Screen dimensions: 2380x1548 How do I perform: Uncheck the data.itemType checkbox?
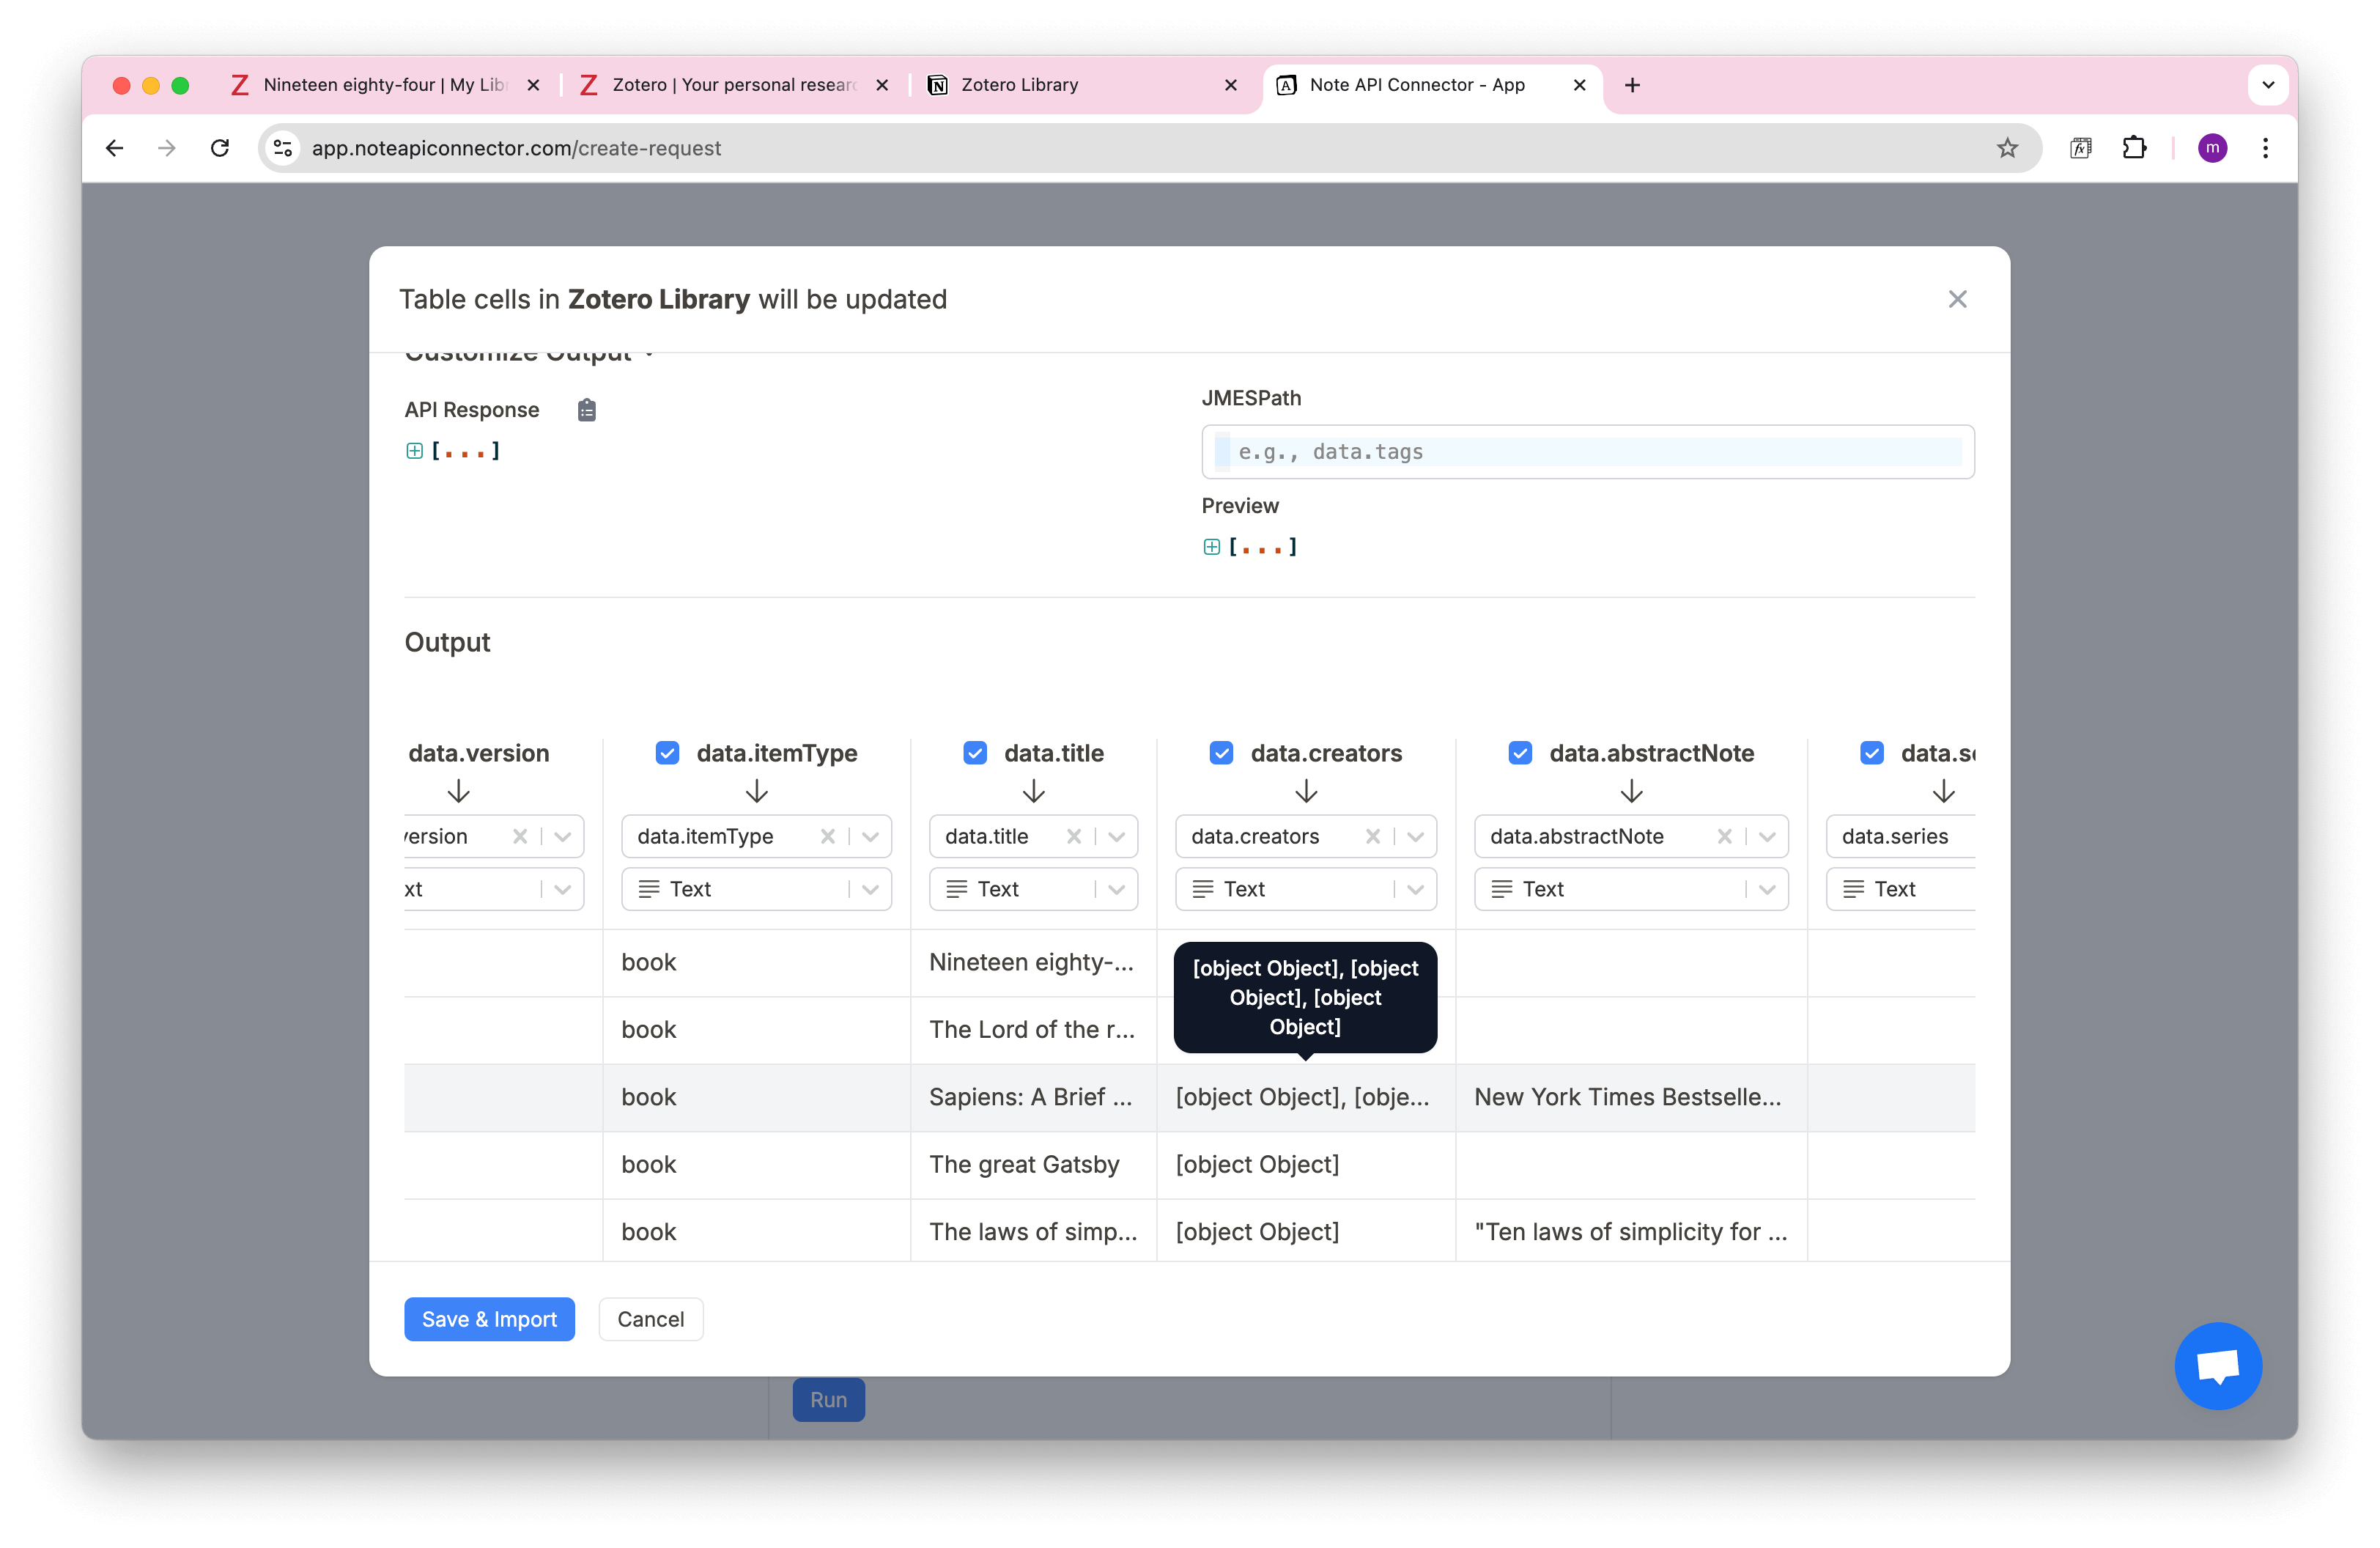pos(667,753)
